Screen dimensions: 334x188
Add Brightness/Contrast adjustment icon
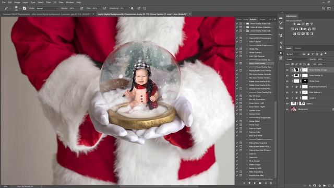click(294, 24)
